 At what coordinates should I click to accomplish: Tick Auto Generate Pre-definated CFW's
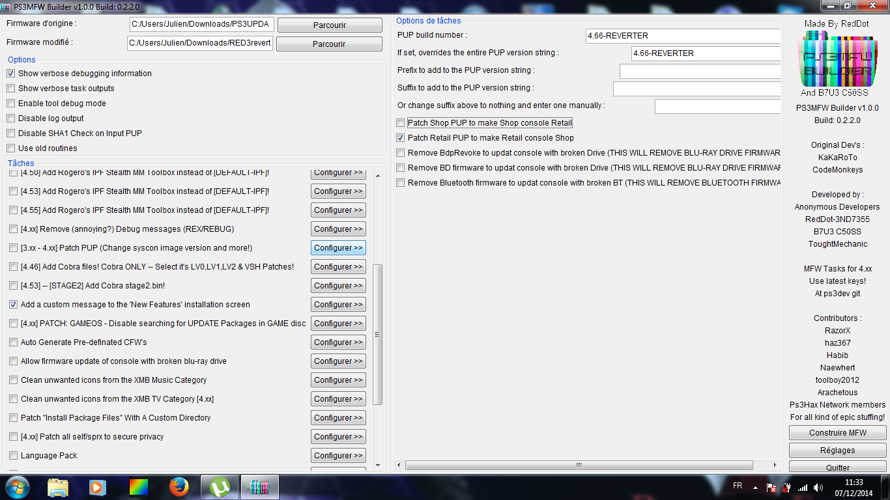[x=13, y=342]
